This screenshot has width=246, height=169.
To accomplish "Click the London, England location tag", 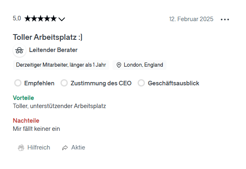I will click(139, 65).
